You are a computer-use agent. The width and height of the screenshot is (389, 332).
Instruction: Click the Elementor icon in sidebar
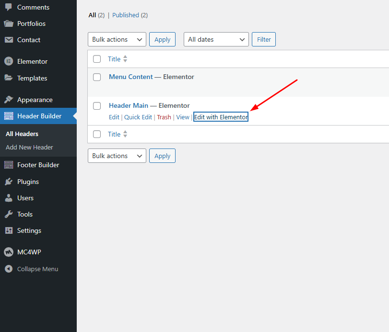pyautogui.click(x=9, y=61)
